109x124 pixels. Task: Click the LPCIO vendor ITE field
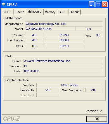coord(34,46)
